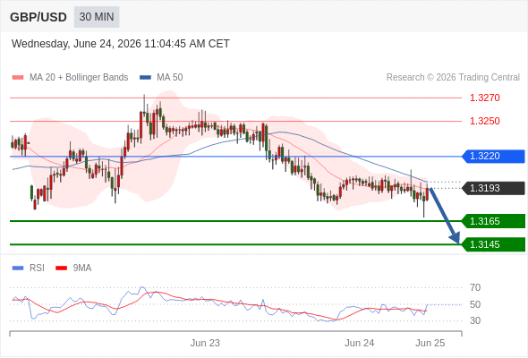Screen dimensions: 528x358
Task: Click the 1.3165 support price tag
Action: click(x=493, y=221)
